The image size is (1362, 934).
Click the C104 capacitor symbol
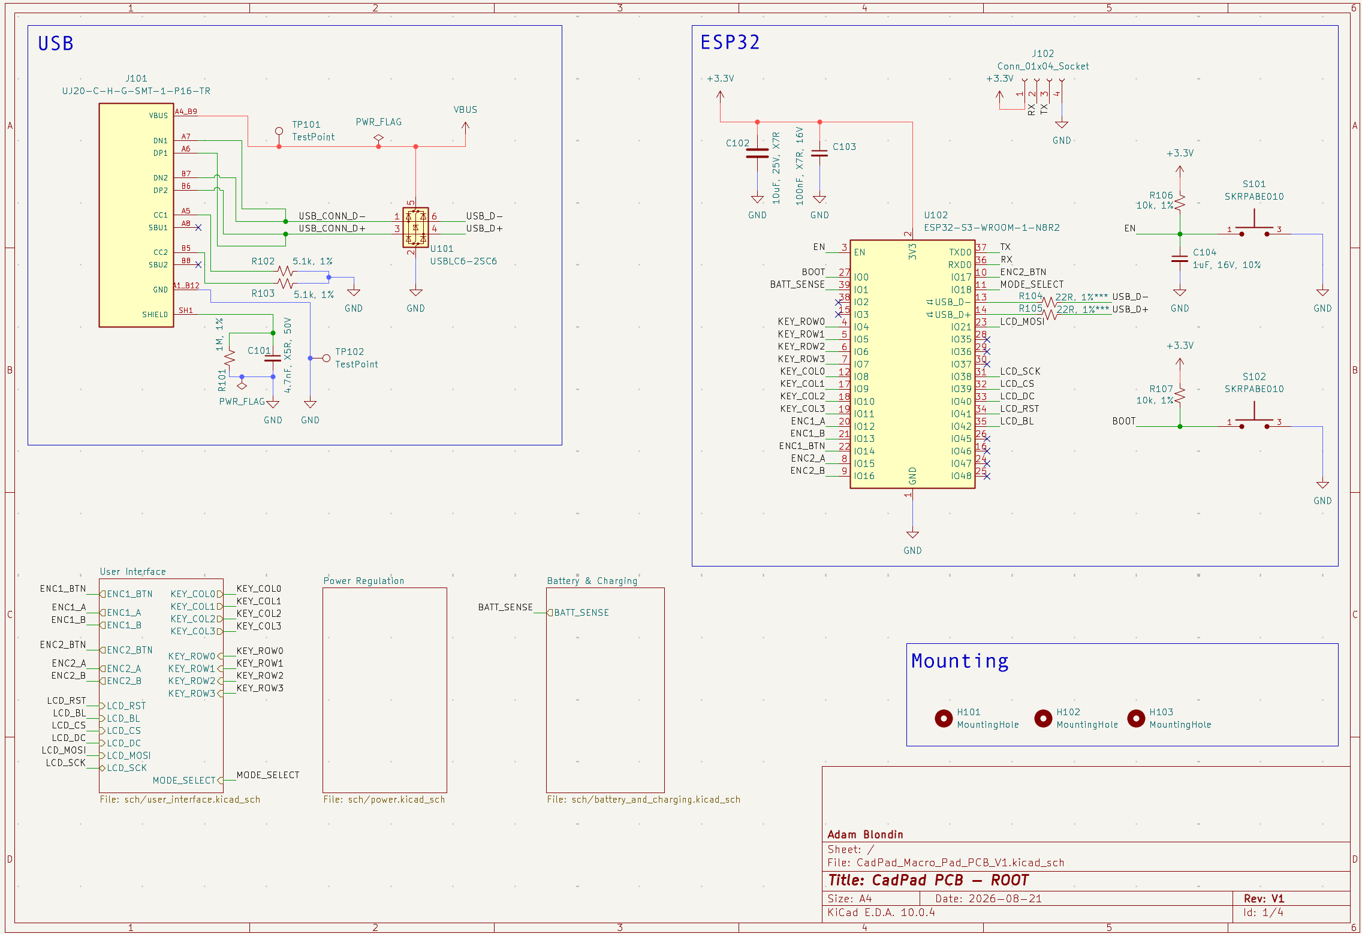pos(1180,258)
